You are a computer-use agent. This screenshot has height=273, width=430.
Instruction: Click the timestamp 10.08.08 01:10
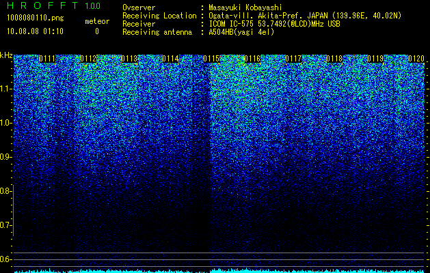(35, 31)
